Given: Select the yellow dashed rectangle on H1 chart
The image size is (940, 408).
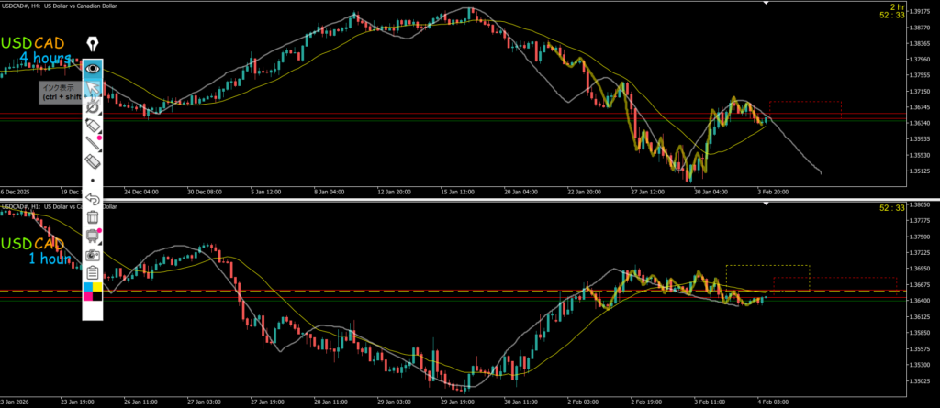Looking at the screenshot, I should coord(767,278).
